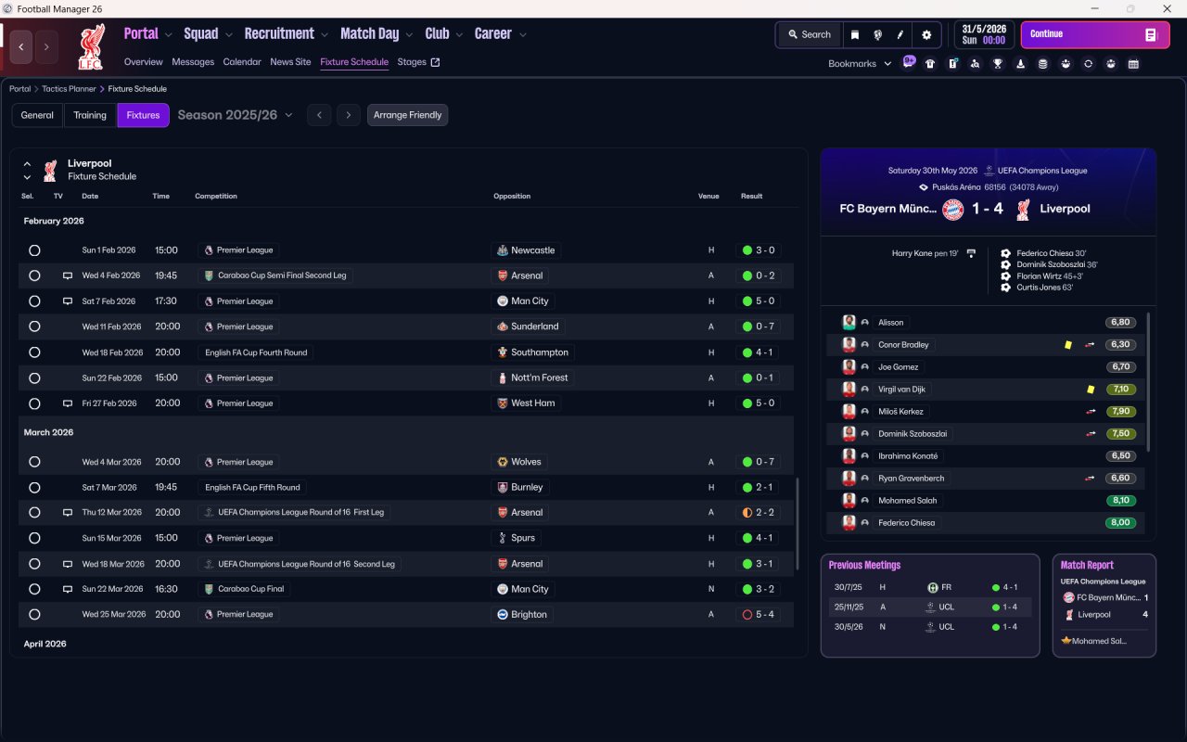
Task: Click the Tactics Planner breadcrumb link
Action: tap(69, 89)
